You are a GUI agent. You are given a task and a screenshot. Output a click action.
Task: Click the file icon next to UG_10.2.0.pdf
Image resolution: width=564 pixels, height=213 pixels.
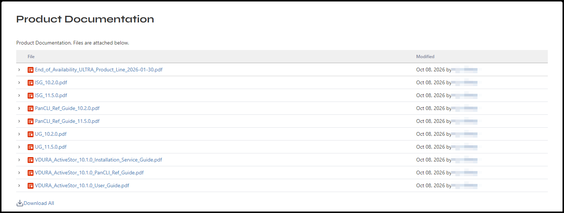click(x=31, y=134)
